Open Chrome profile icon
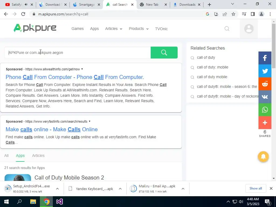Viewport: 276px width, 207px height. 261,14
